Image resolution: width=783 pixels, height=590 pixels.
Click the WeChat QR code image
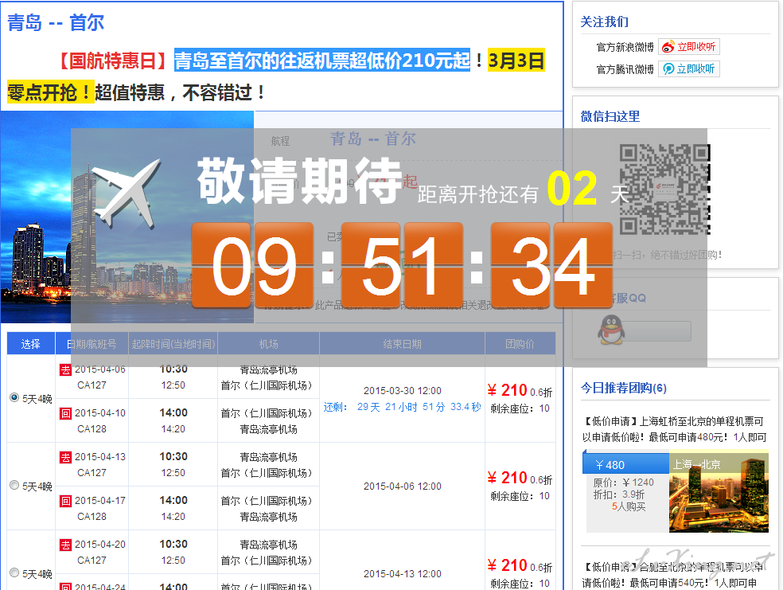[x=664, y=190]
